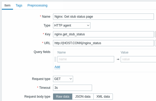Focus the Name field with Nginx text
This screenshot has height=101, width=156.
click(103, 17)
